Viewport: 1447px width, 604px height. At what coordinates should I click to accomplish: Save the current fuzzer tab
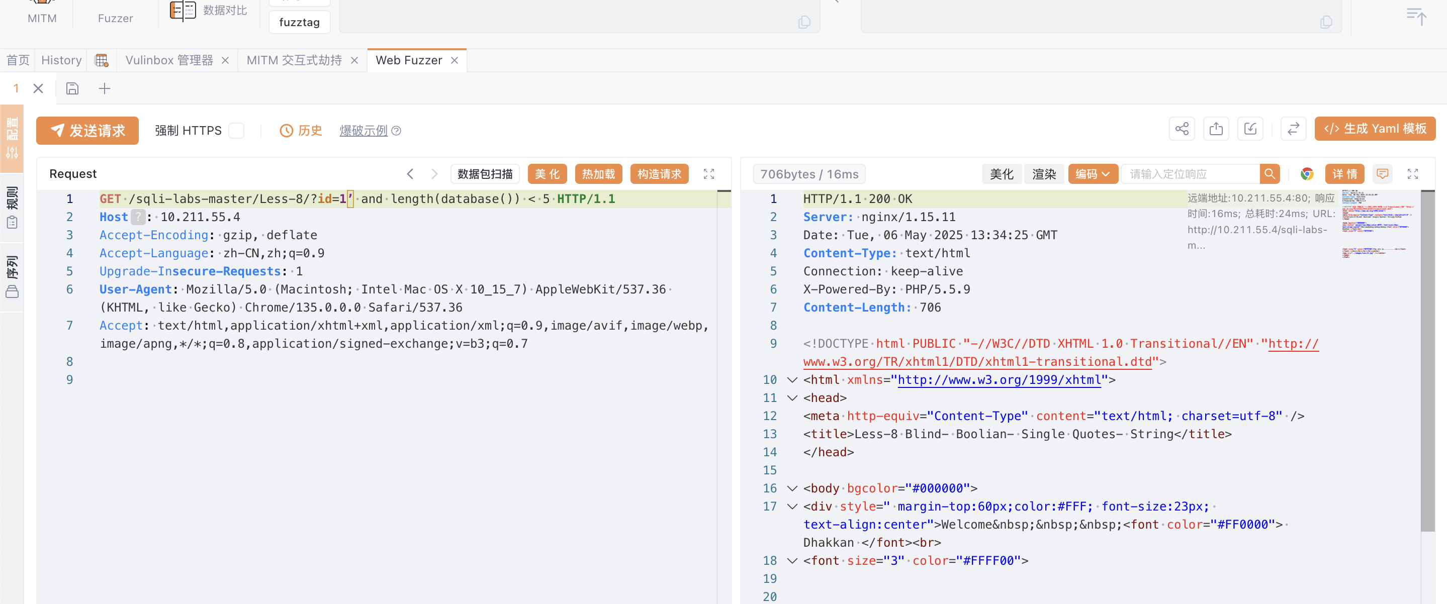click(72, 89)
